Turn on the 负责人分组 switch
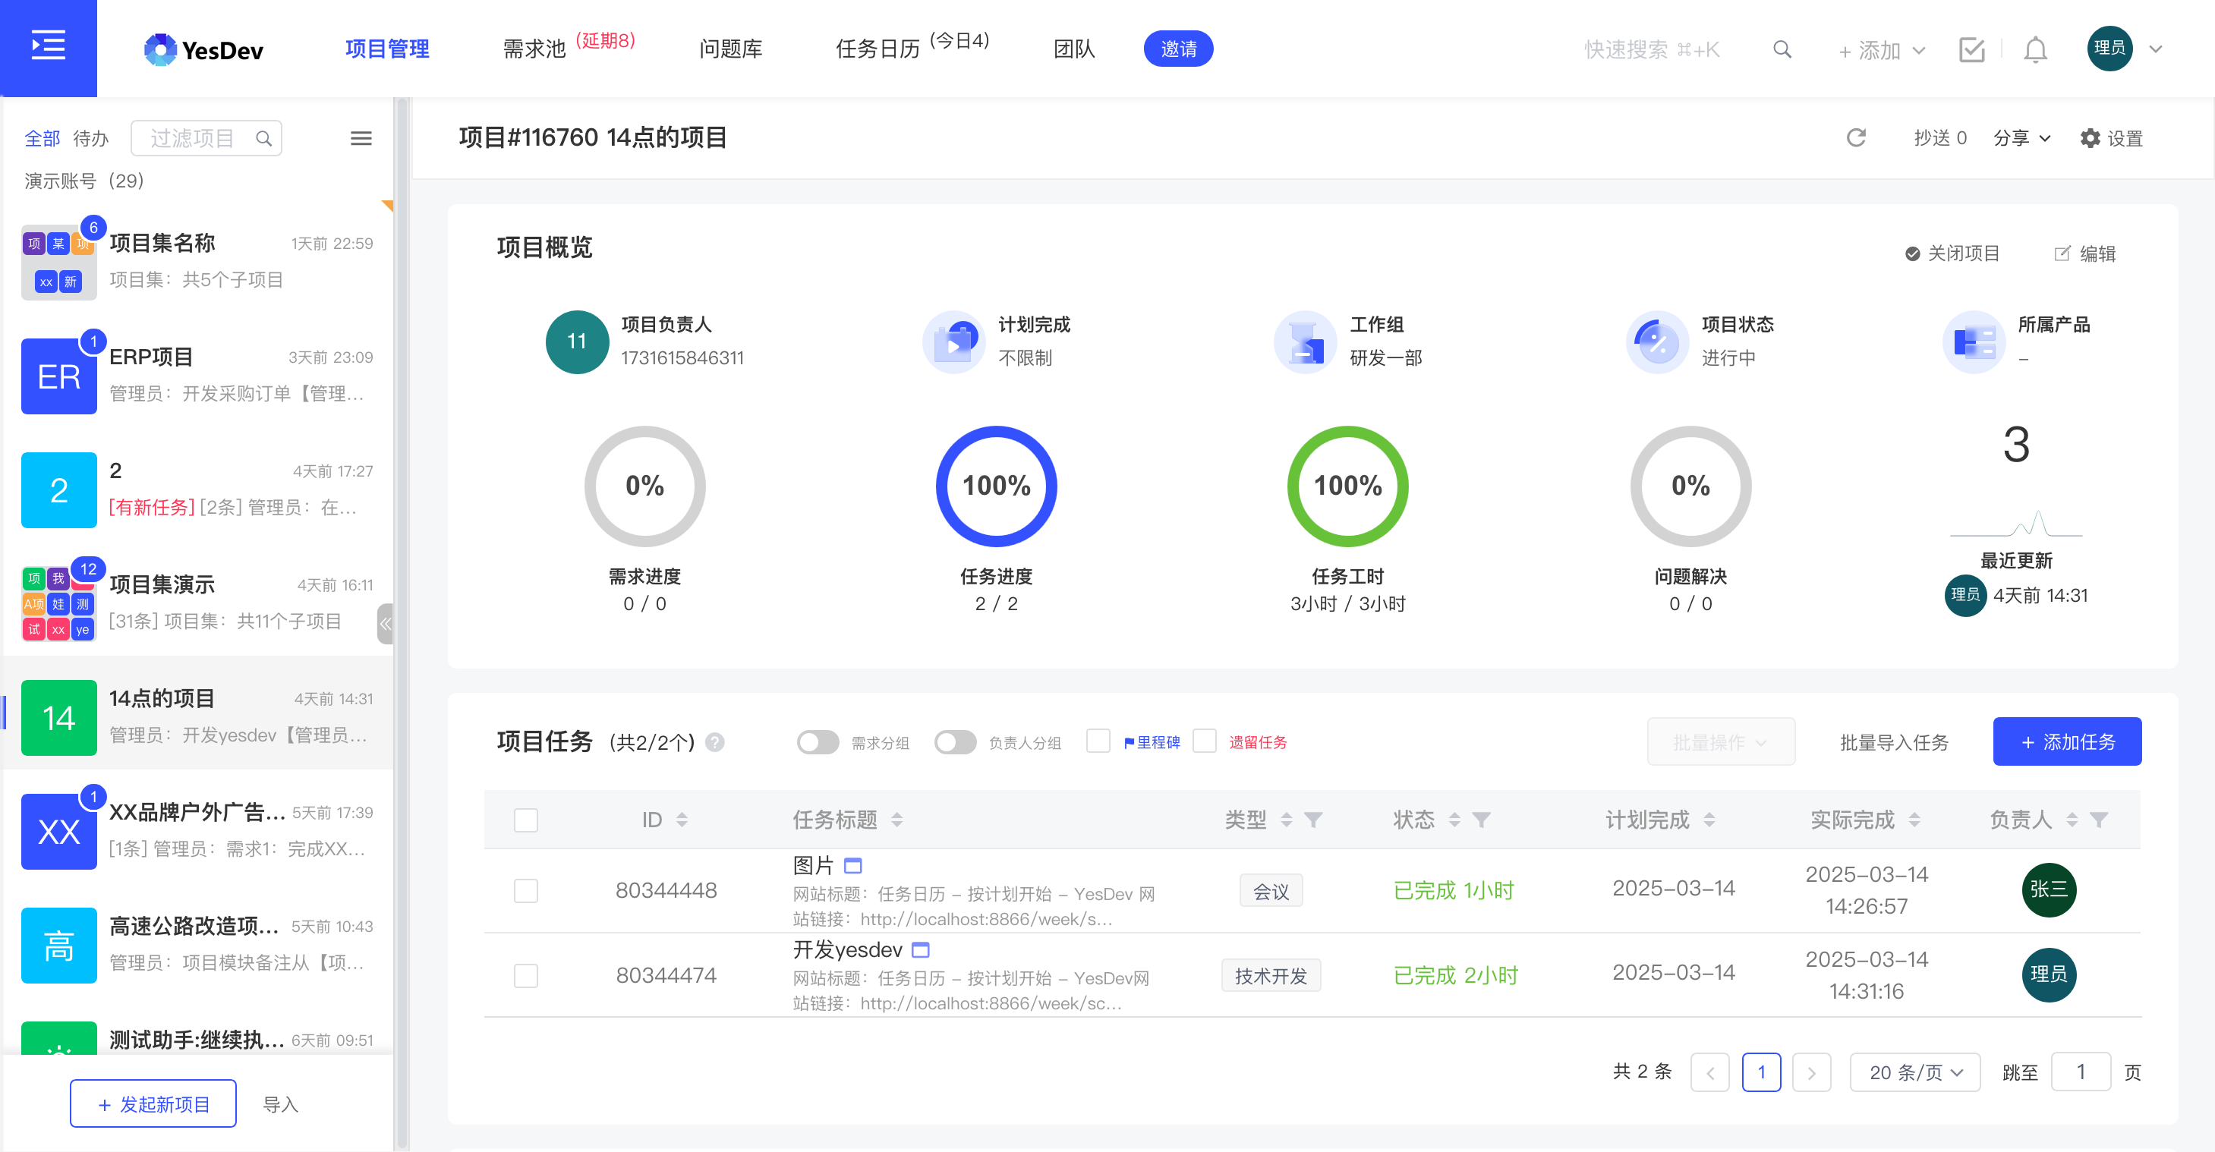 [956, 742]
